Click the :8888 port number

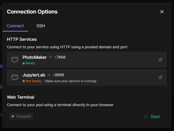tap(58, 75)
